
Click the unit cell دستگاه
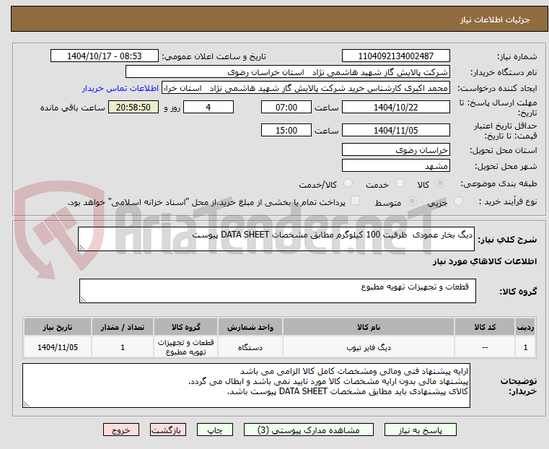tap(250, 347)
